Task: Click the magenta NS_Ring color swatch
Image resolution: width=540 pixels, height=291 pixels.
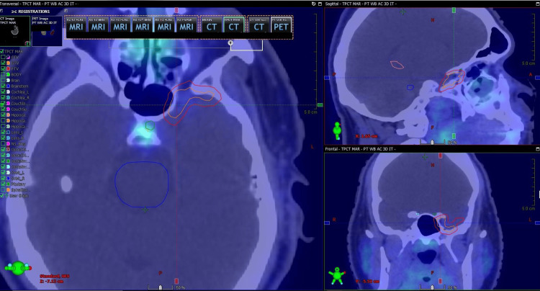Action: click(8, 143)
